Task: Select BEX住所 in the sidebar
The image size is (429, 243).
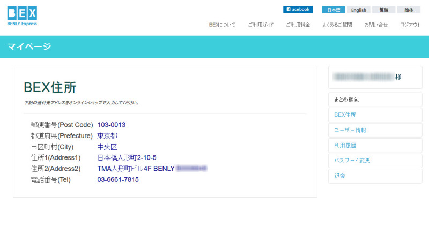Action: click(x=375, y=115)
